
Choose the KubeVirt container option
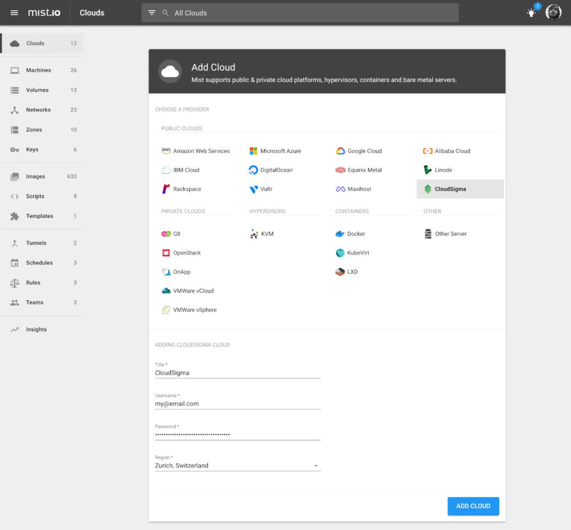(x=358, y=252)
